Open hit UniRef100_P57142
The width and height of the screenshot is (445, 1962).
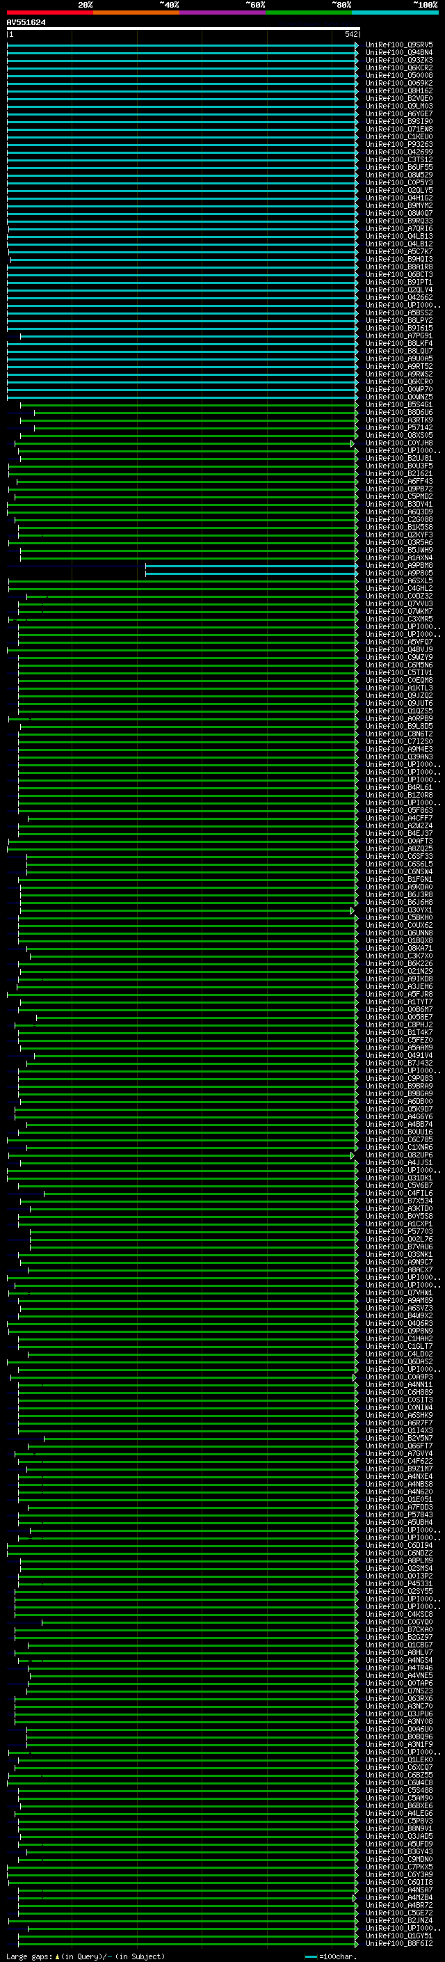click(398, 427)
